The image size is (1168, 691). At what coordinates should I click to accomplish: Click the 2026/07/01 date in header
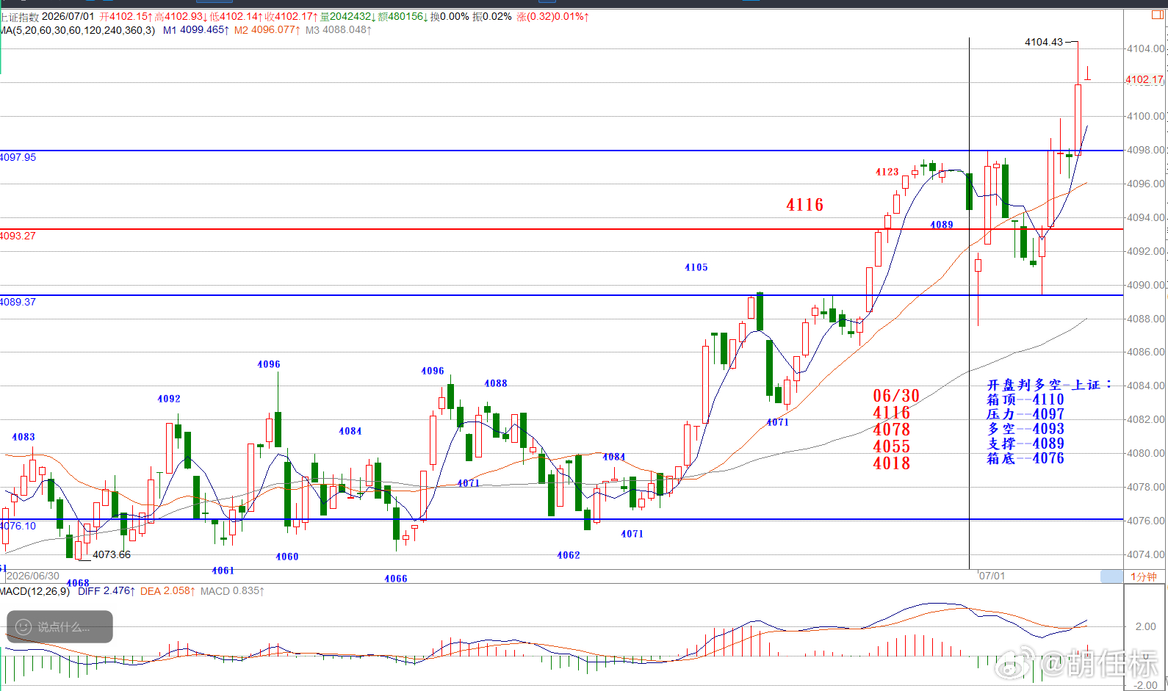(x=68, y=16)
